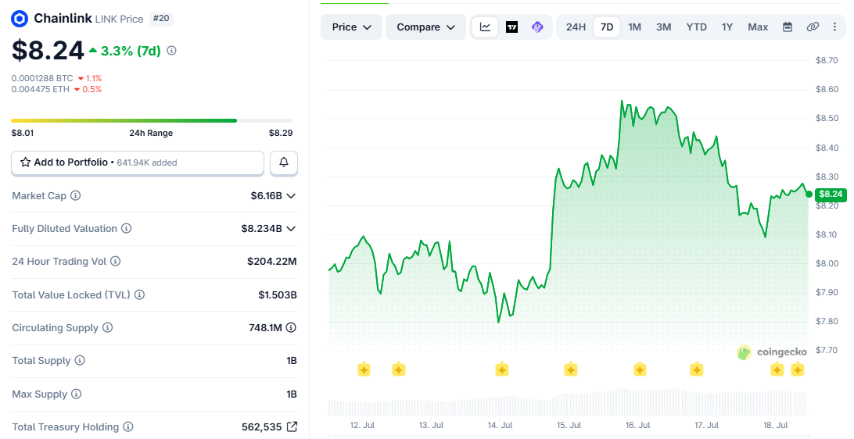Open the three-dot chart options menu
Viewport: 854px width, 439px height.
pyautogui.click(x=834, y=27)
